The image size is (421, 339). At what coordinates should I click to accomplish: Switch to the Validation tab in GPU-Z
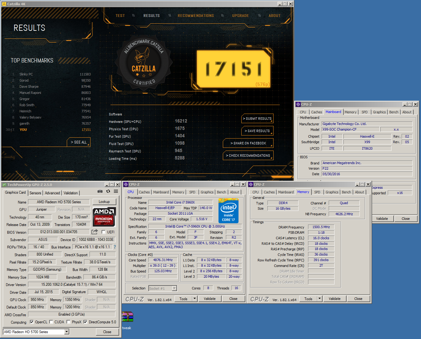71,193
